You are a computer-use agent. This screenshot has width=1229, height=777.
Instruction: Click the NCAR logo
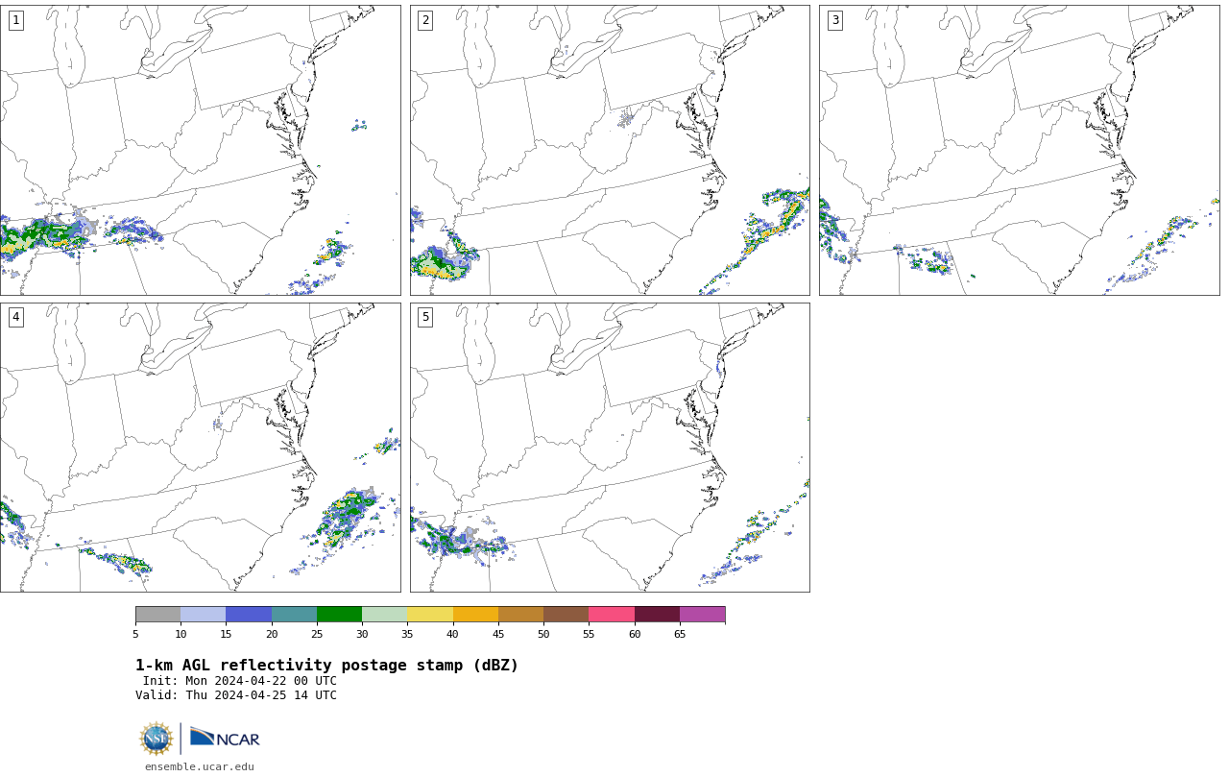coord(226,738)
